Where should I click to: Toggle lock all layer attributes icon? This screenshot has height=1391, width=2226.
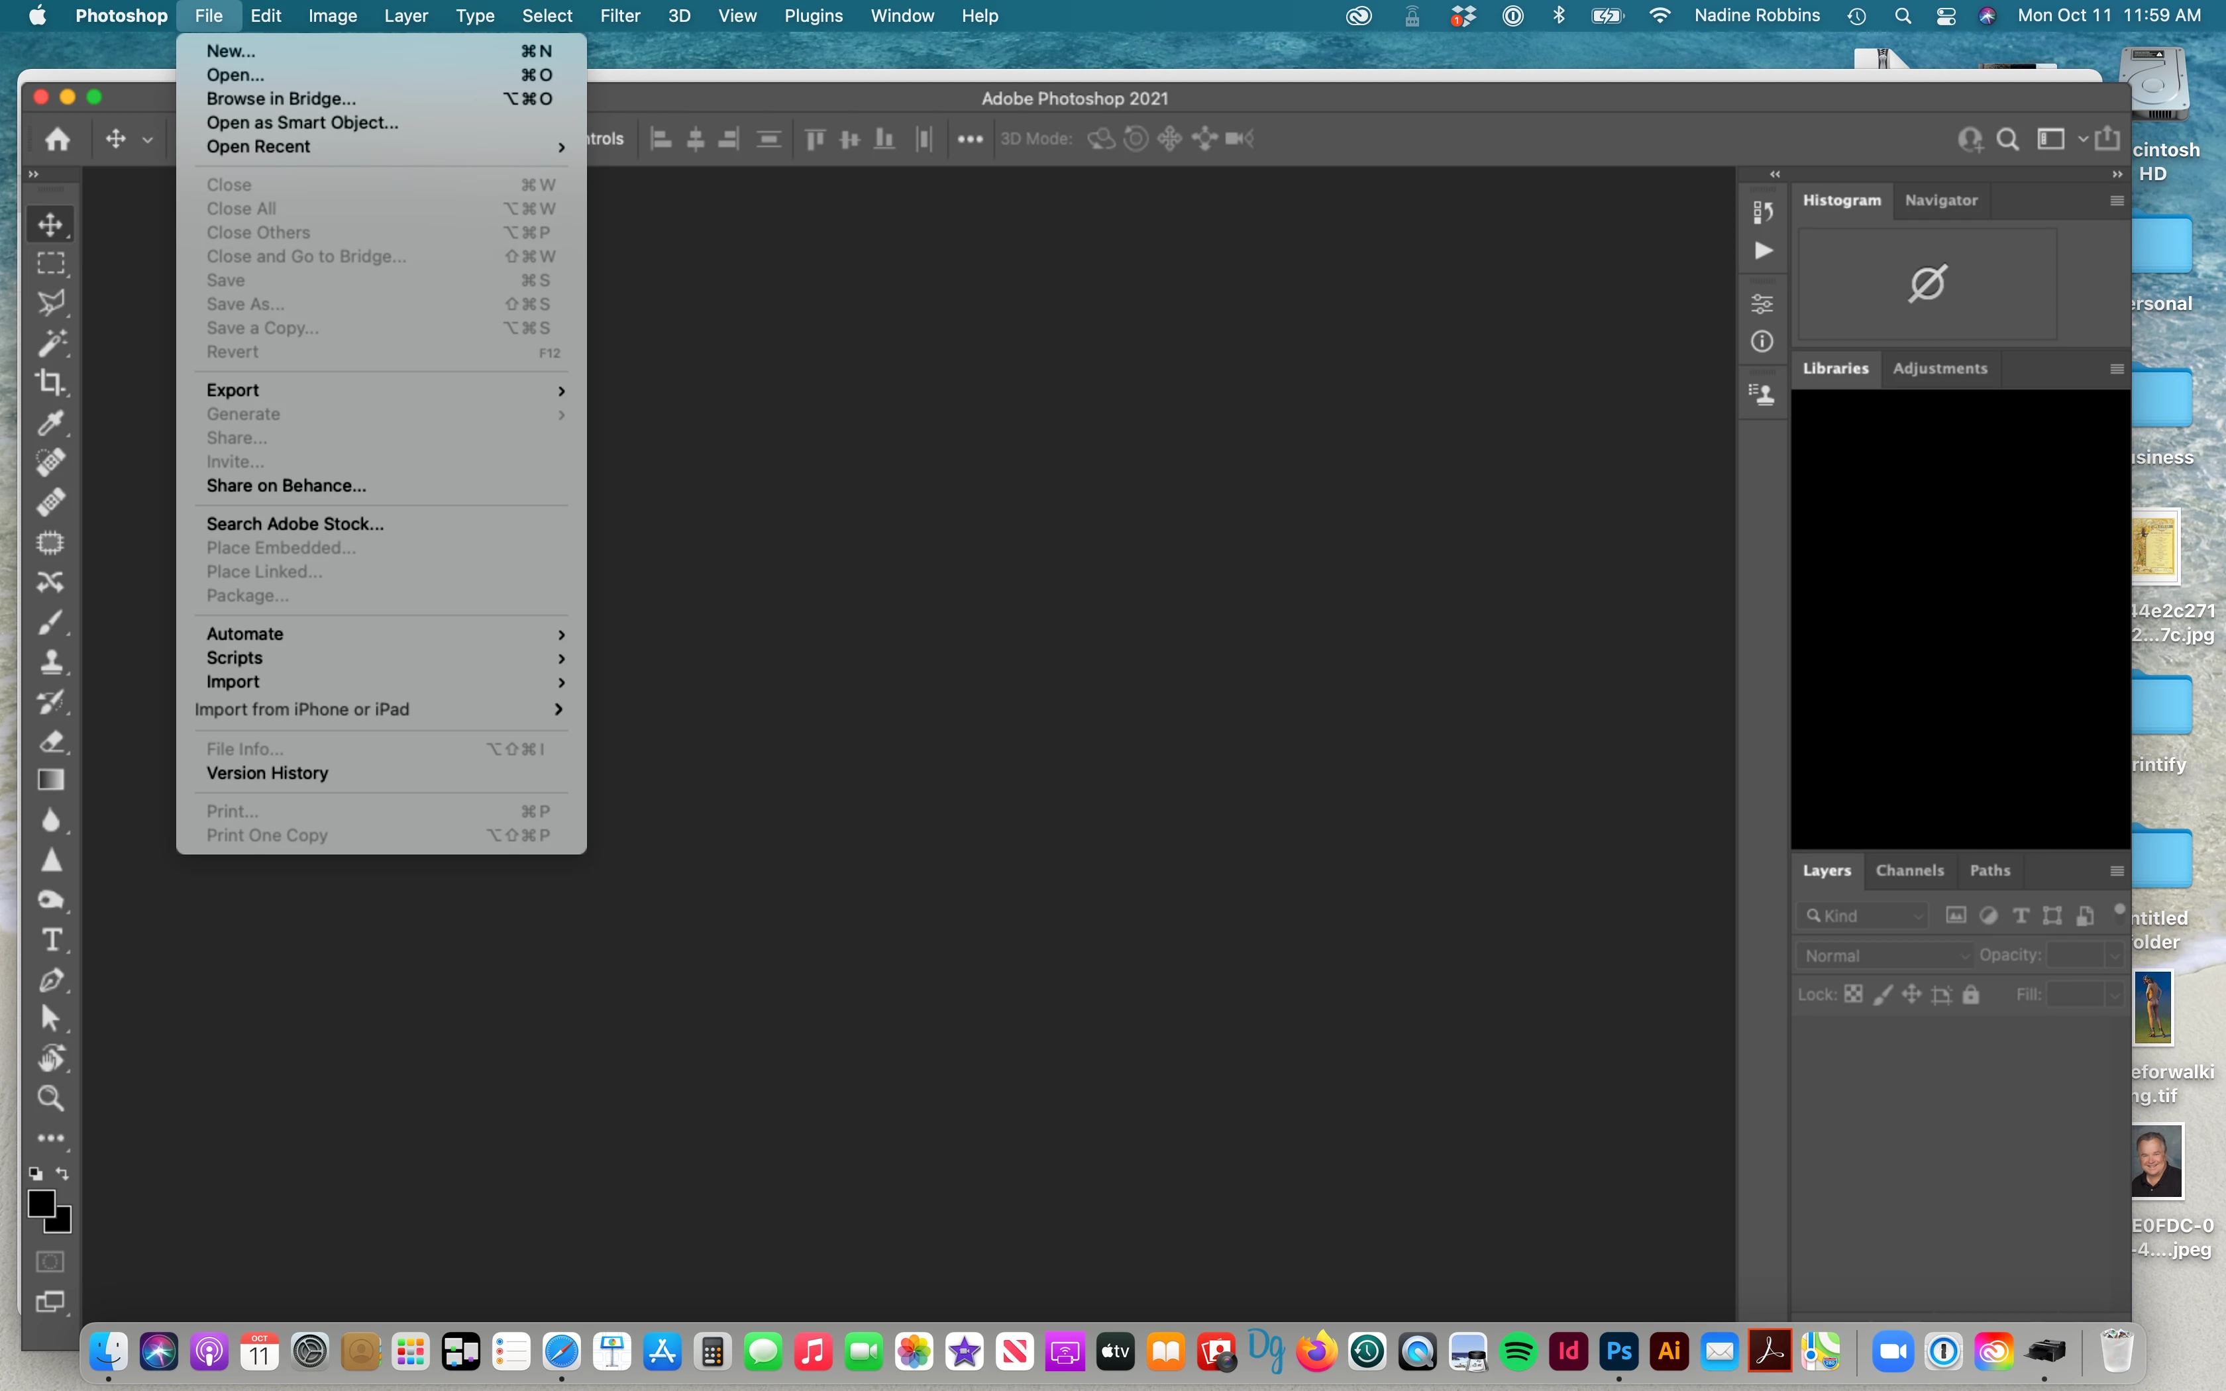click(1970, 994)
